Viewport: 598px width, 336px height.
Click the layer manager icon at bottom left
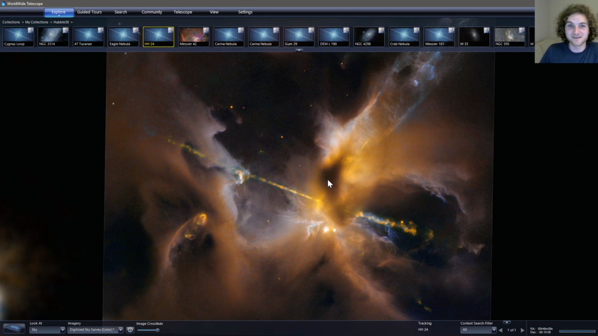tap(14, 329)
